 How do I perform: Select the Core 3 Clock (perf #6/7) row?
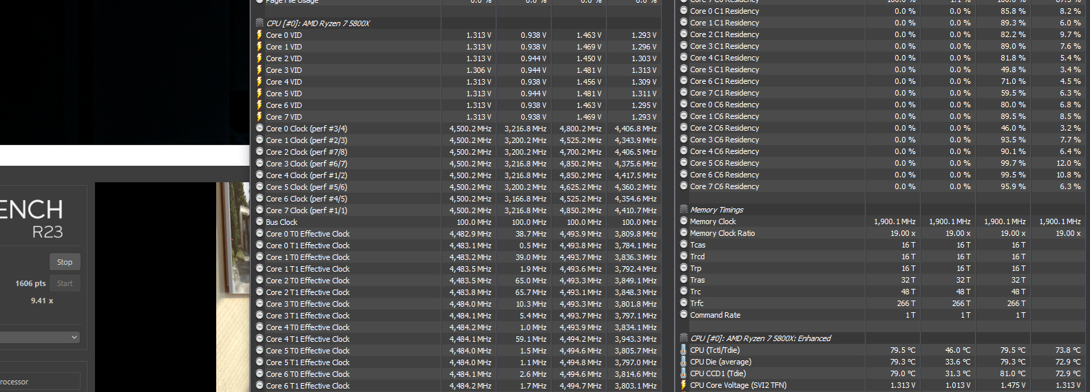tap(457, 164)
